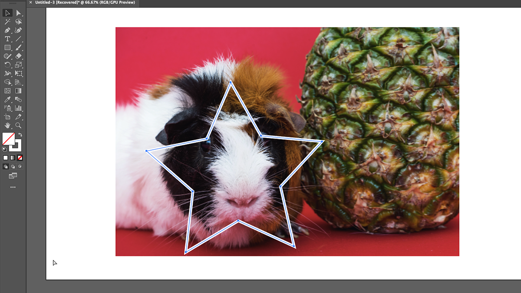Viewport: 521px width, 293px height.
Task: Grab the Eraser tool
Action: 19,56
